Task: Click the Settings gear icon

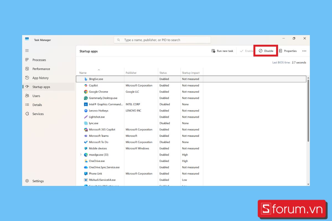Action: tap(27, 181)
